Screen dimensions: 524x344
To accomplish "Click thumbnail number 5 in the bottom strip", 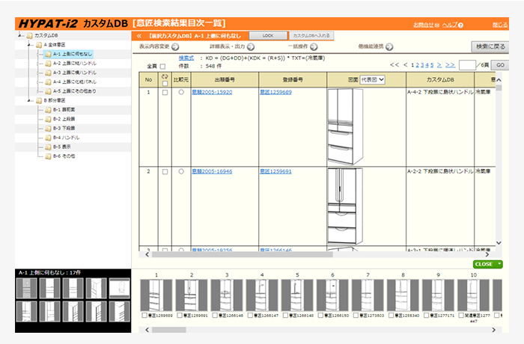I will coord(297,295).
